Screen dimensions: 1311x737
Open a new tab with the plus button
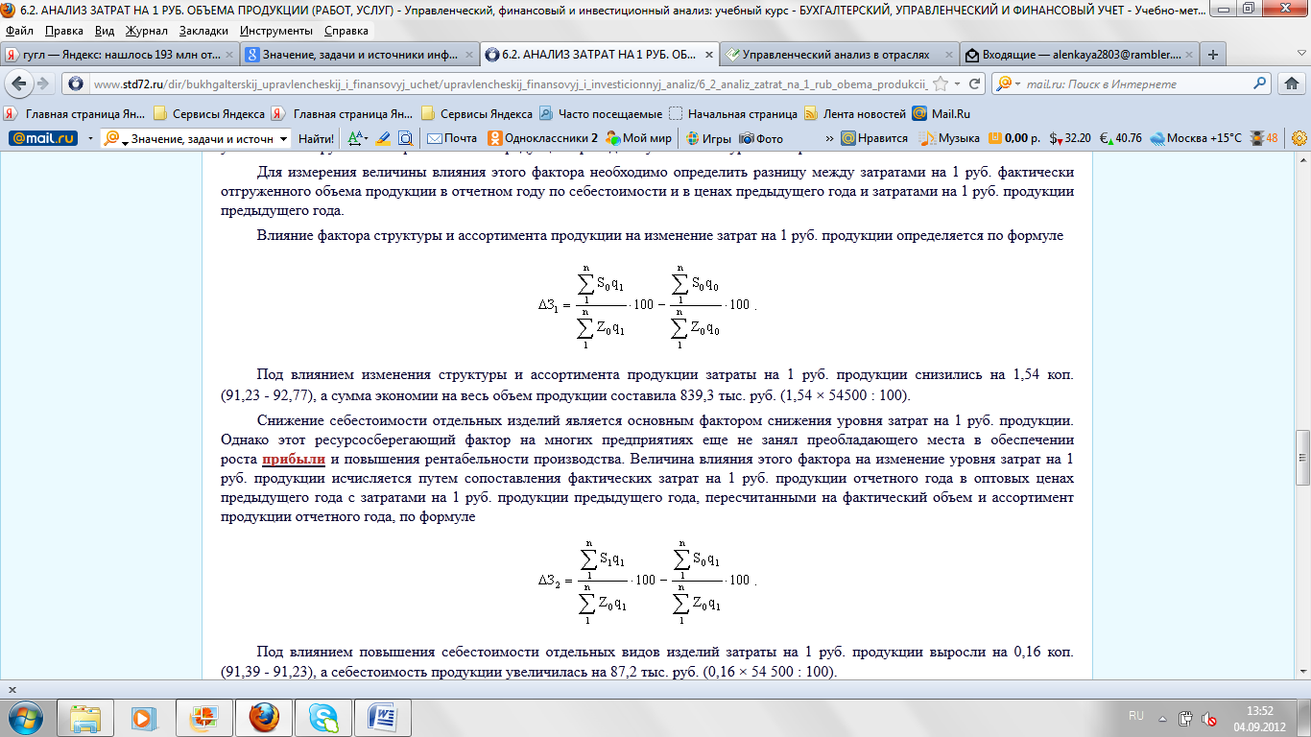point(1213,55)
